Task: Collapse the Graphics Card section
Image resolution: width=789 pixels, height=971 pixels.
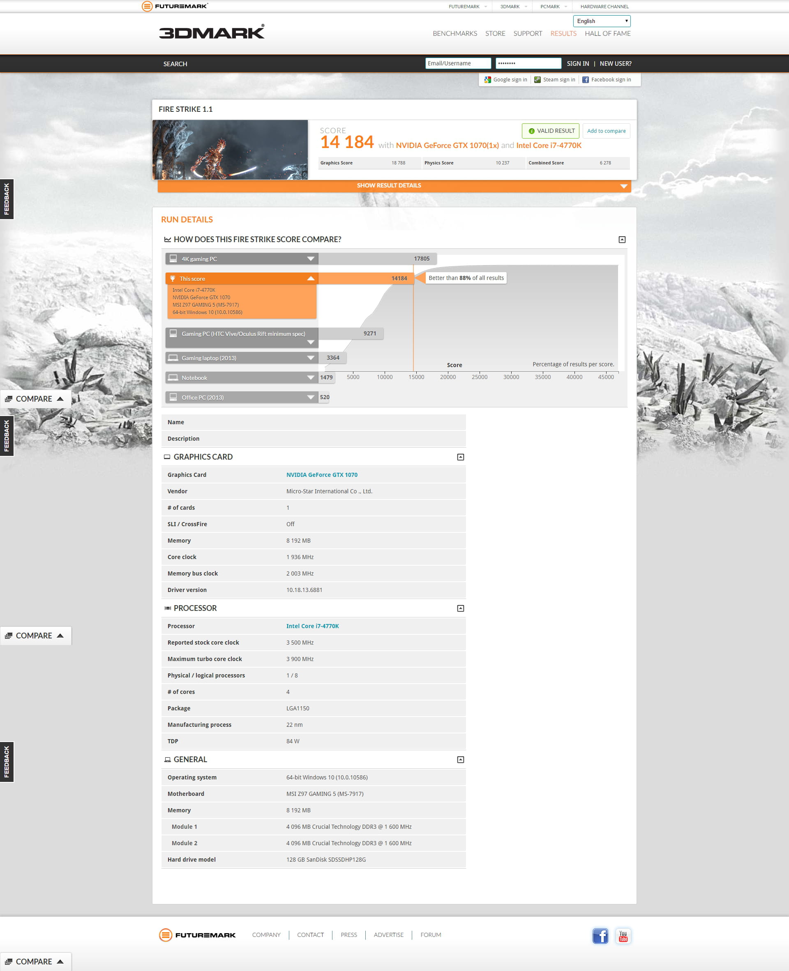Action: [x=460, y=457]
